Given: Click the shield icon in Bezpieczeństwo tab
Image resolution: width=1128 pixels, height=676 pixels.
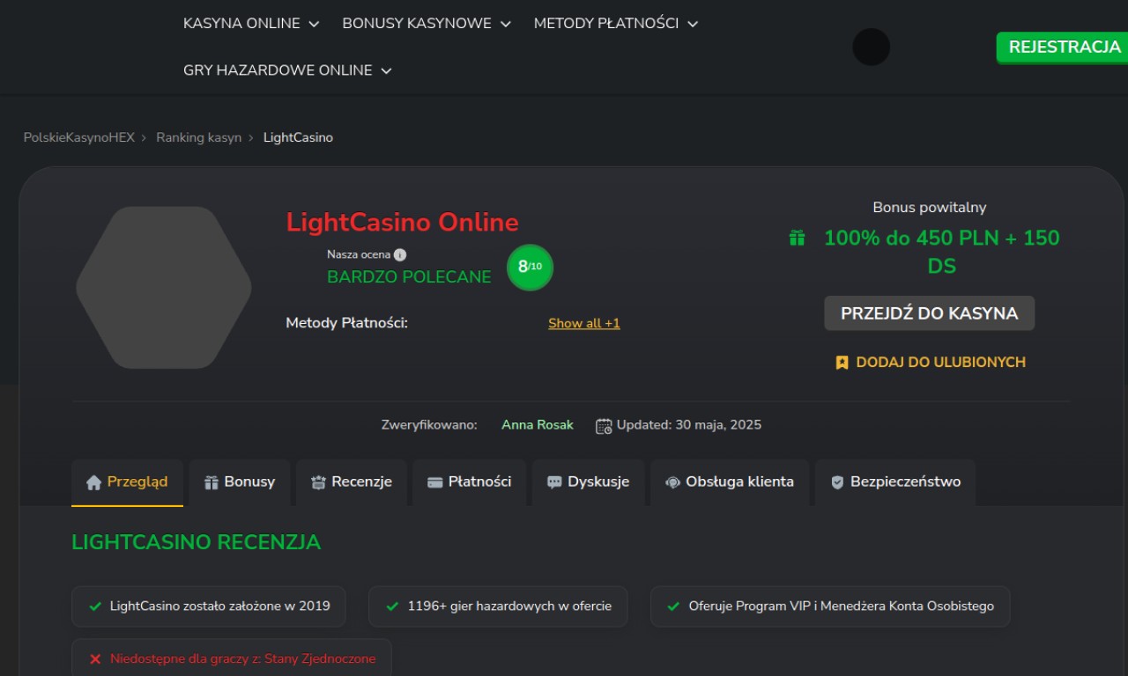Looking at the screenshot, I should coord(838,482).
